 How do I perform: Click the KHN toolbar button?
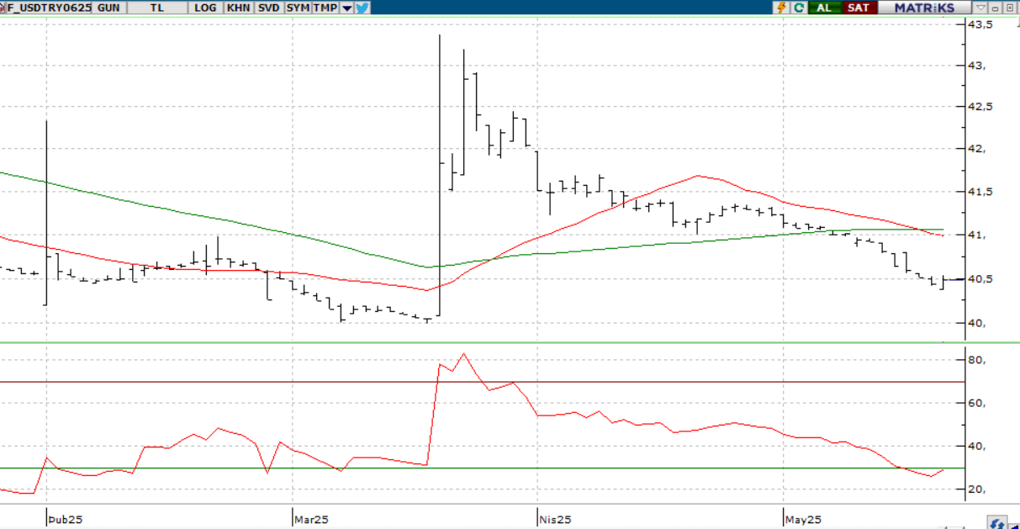238,8
